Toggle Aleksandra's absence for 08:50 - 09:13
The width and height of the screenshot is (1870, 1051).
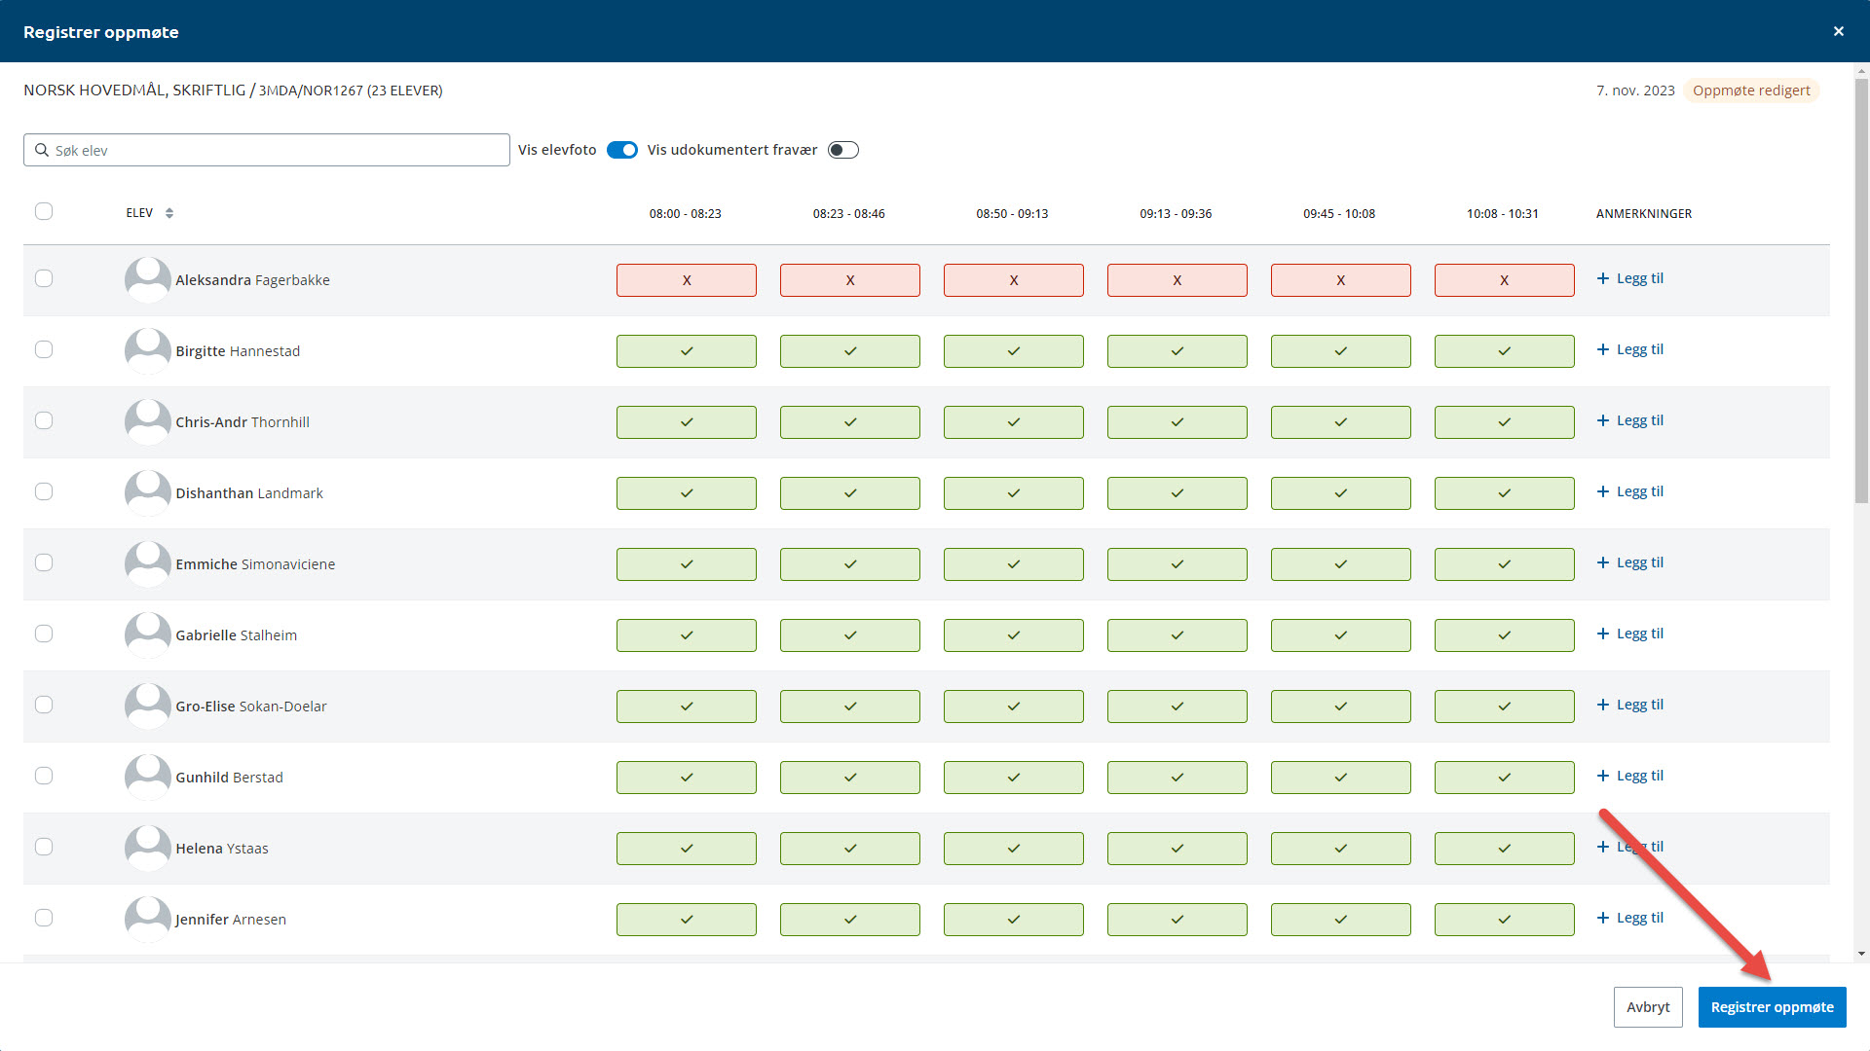tap(1014, 280)
